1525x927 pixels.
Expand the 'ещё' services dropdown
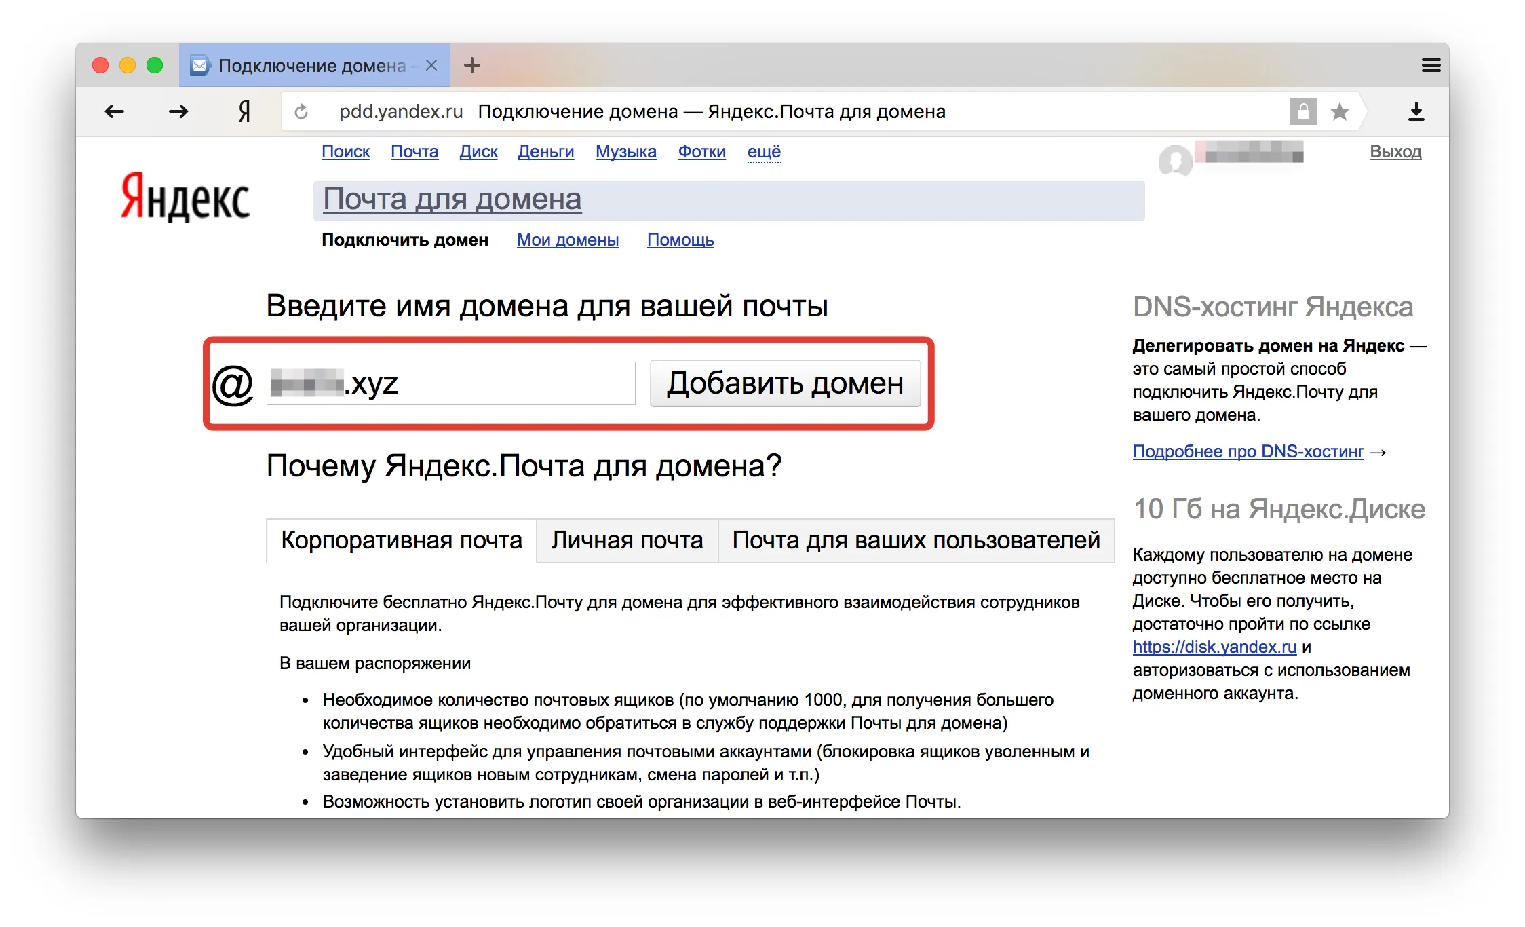765,151
